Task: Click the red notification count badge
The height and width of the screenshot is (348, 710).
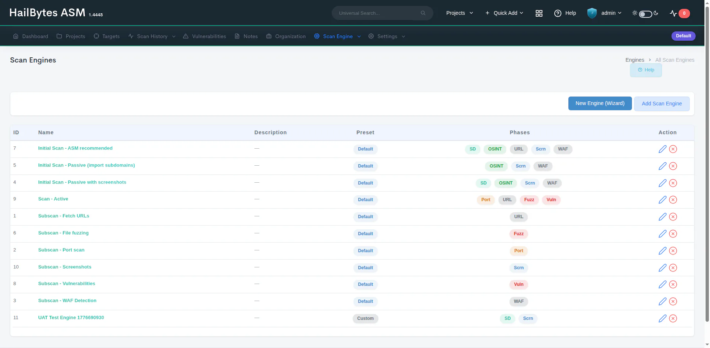Action: tap(684, 13)
